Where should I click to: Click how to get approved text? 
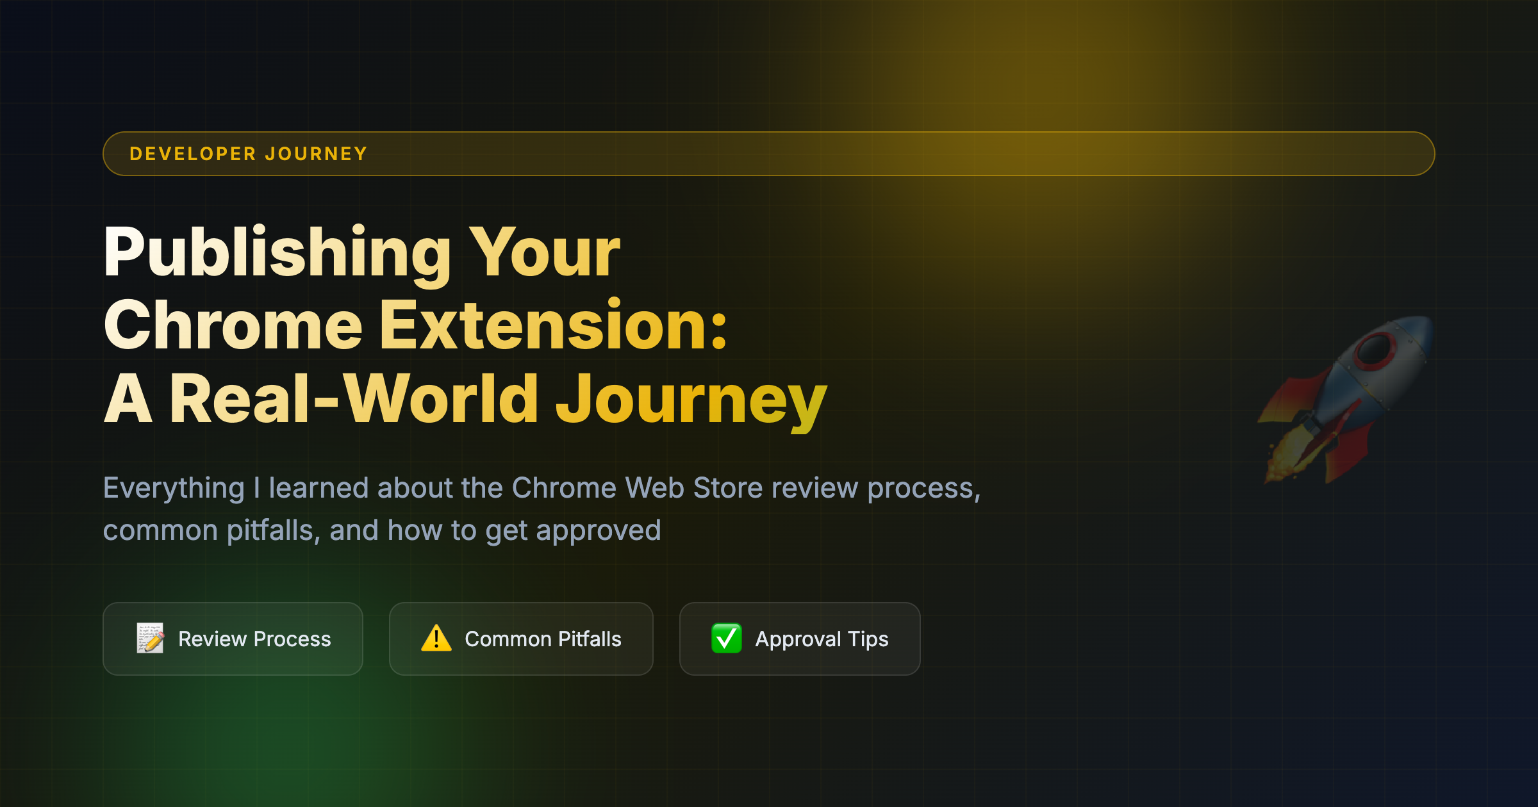pyautogui.click(x=524, y=530)
